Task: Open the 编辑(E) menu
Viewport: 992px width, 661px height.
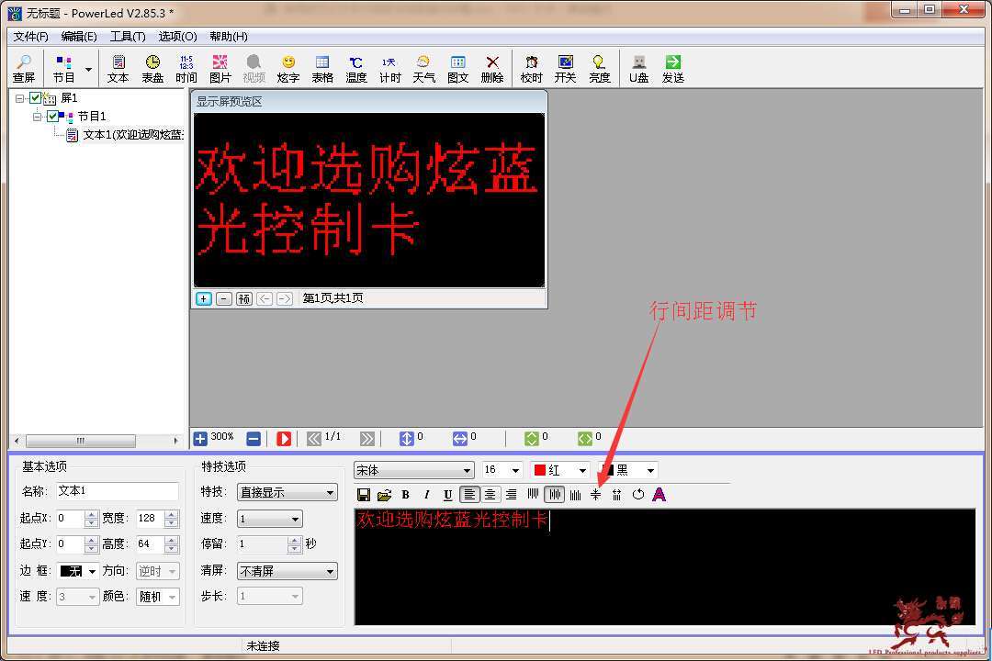Action: (79, 37)
